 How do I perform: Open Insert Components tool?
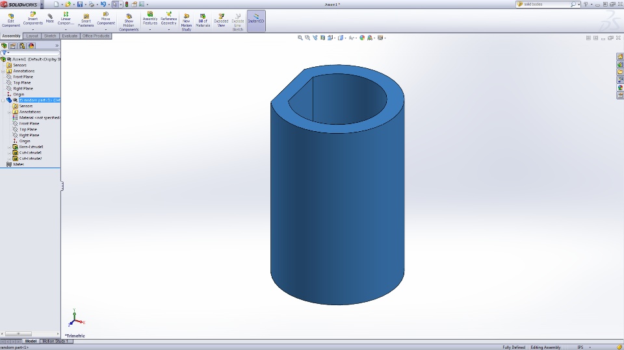(32, 19)
